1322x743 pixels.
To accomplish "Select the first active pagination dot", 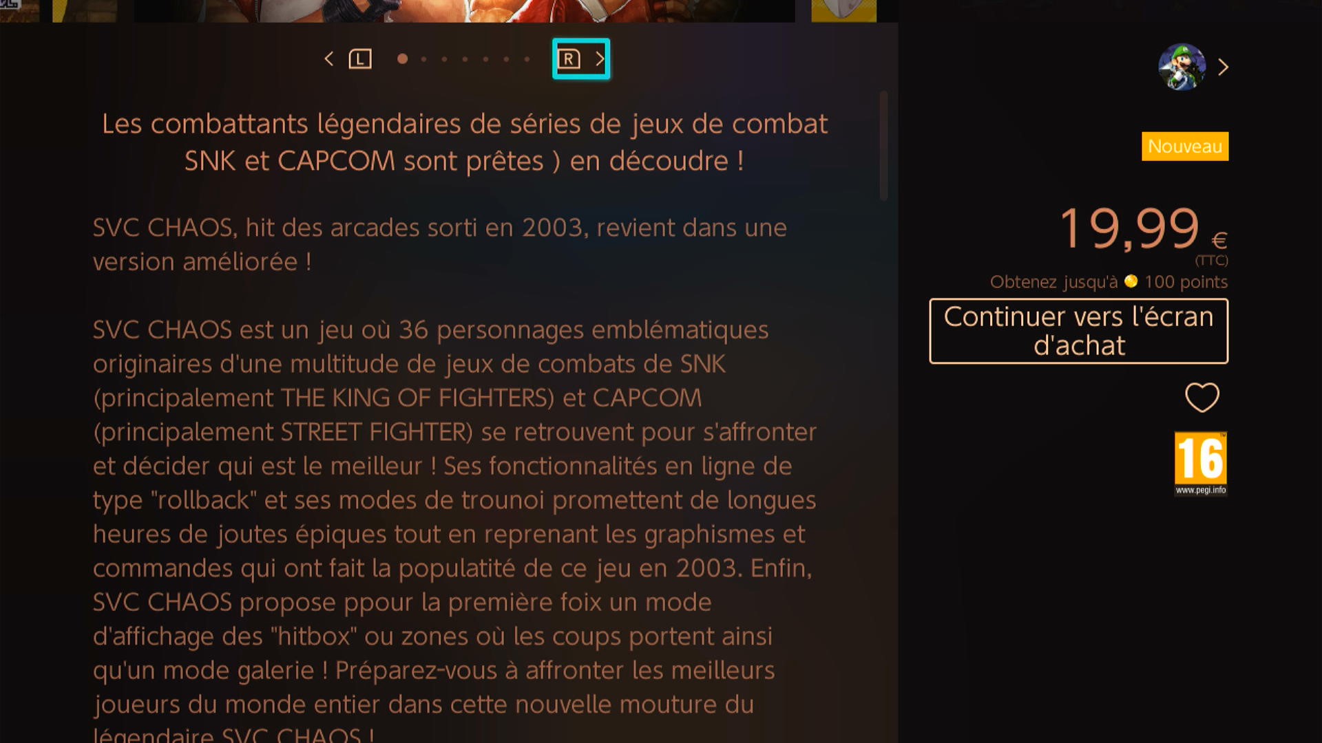I will coord(403,59).
